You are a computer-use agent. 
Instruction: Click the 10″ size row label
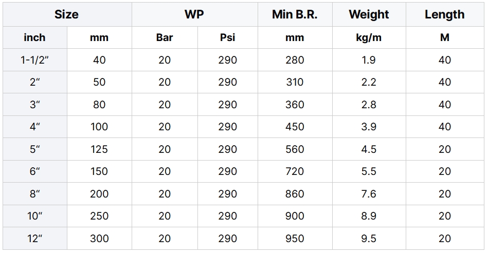[x=35, y=216]
